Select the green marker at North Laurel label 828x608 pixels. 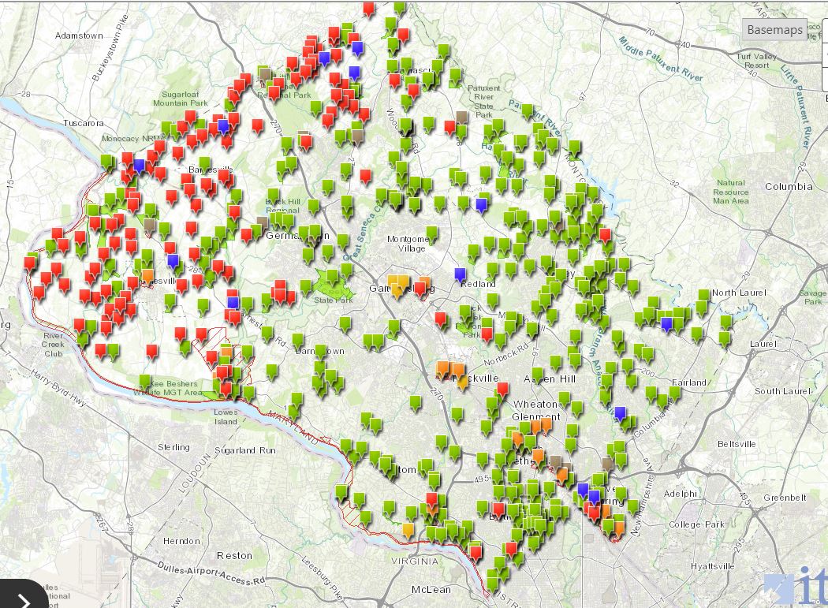(x=703, y=296)
